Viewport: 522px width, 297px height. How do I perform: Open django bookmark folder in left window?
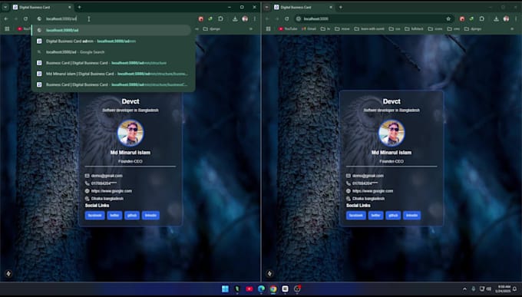[x=212, y=29]
